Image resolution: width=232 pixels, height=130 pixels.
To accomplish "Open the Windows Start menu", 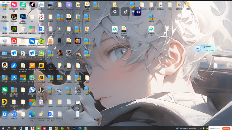I will [3, 128].
